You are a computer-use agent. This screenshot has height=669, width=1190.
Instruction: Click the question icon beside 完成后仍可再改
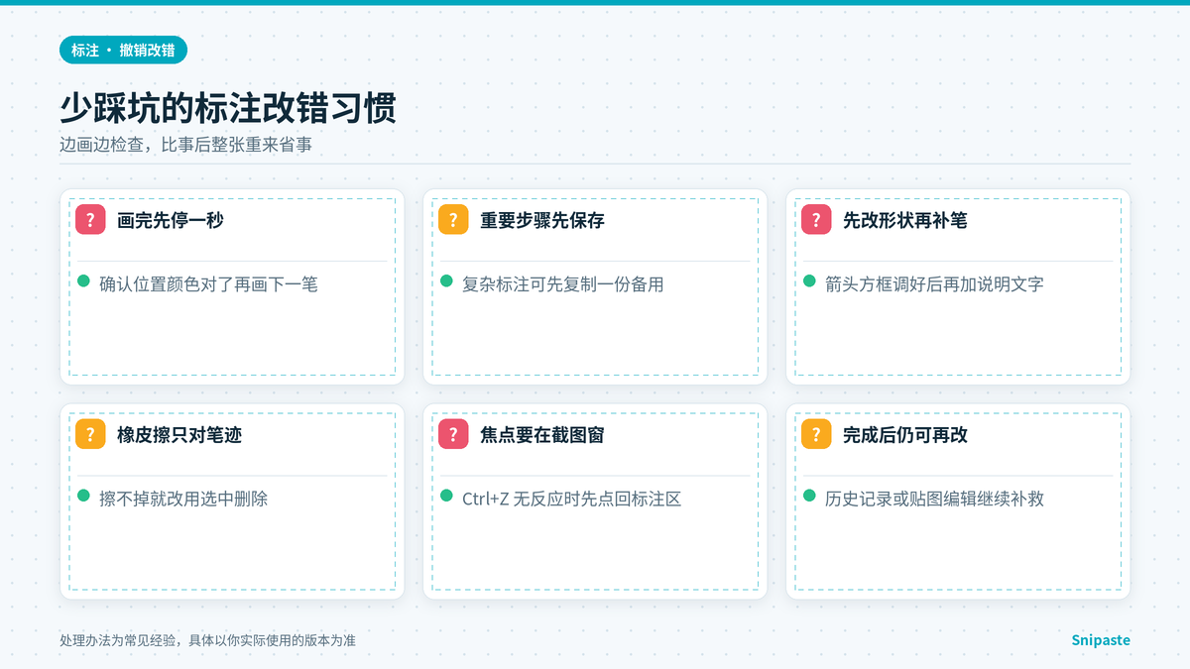pos(816,434)
